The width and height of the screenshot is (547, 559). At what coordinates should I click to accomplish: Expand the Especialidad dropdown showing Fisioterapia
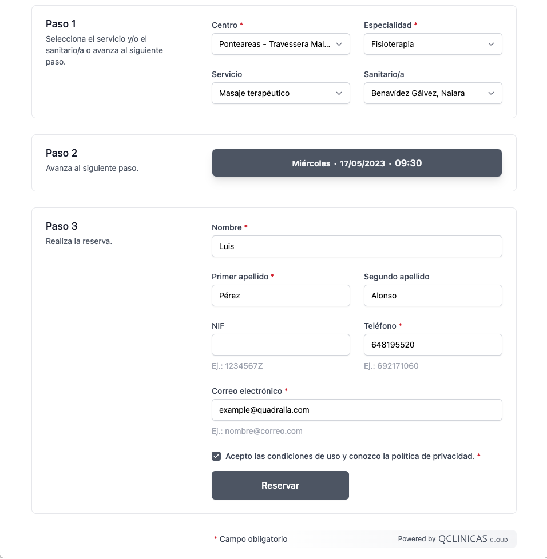(x=427, y=44)
